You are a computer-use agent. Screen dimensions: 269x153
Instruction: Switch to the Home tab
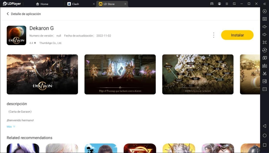(42, 4)
